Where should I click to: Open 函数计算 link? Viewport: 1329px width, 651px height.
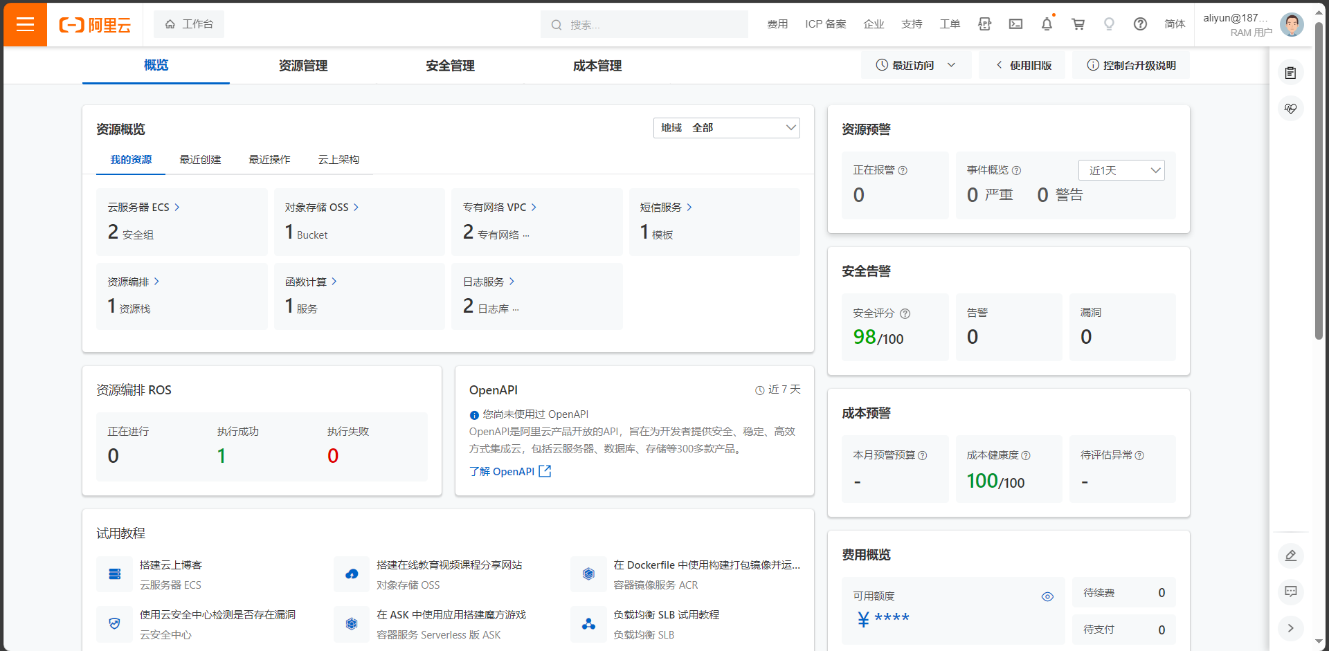tap(311, 282)
